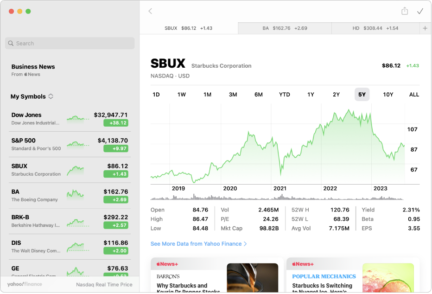This screenshot has height=294, width=432.
Task: Click the BA sparkline chart
Action: click(75, 194)
